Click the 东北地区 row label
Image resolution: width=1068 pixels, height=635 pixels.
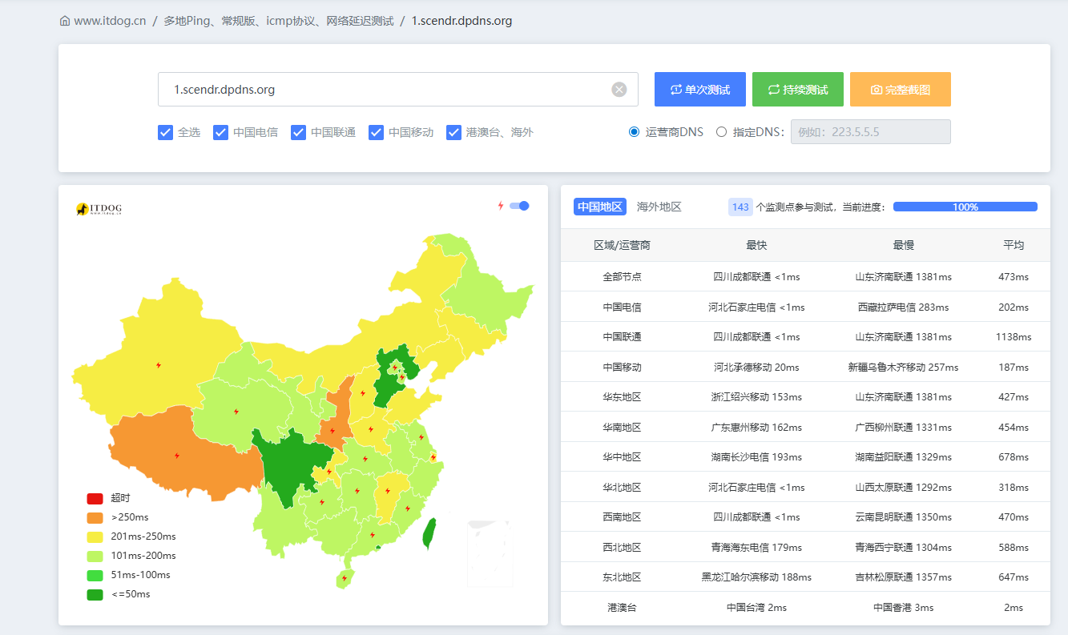pyautogui.click(x=622, y=577)
